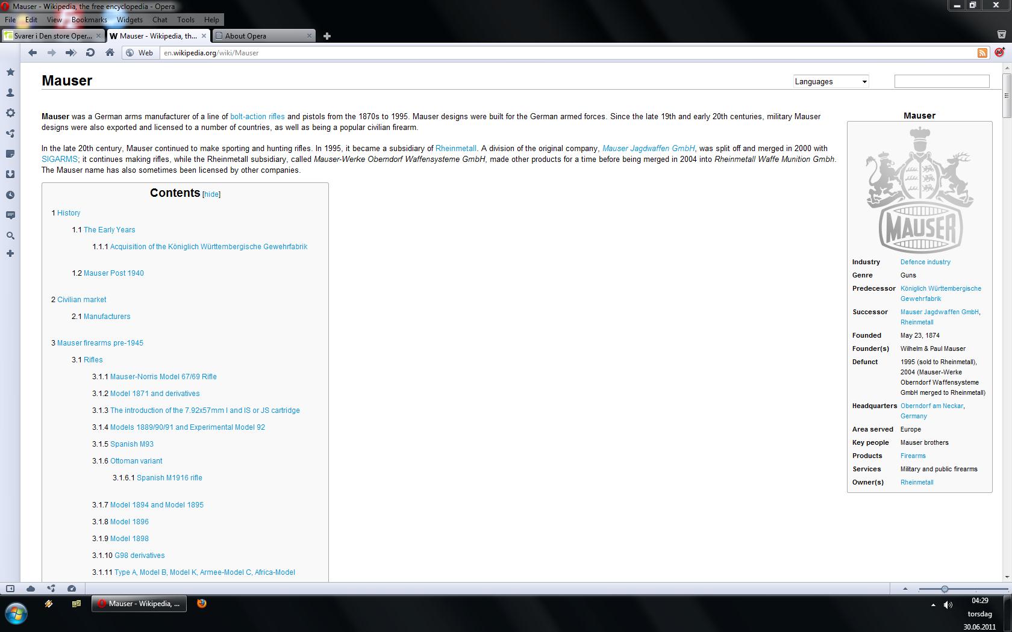The image size is (1012, 632).
Task: Open the View menu
Action: 54,20
